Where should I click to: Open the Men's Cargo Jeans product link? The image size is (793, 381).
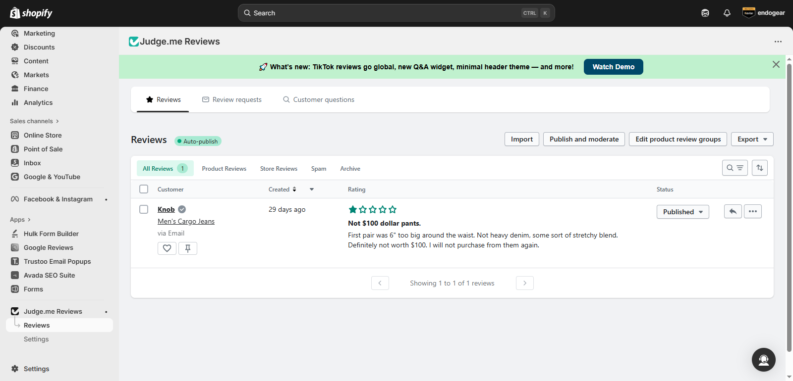(186, 221)
